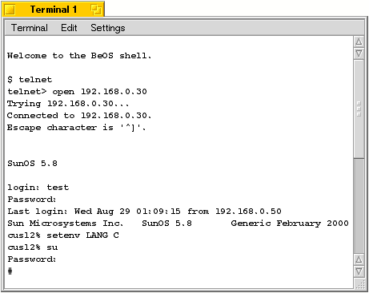
Task: Open the Terminal menu
Action: 30,28
